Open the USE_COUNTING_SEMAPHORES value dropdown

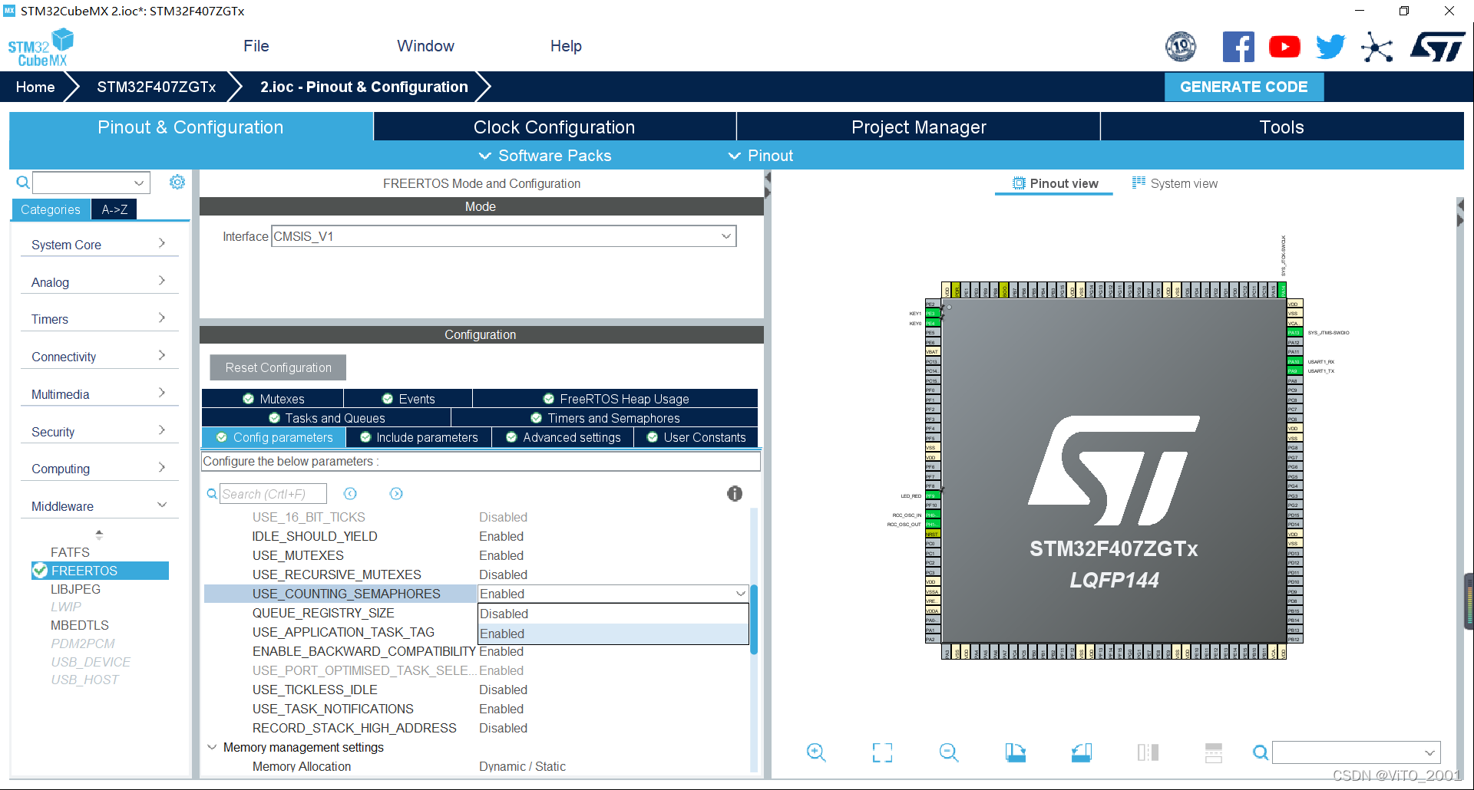coord(613,594)
